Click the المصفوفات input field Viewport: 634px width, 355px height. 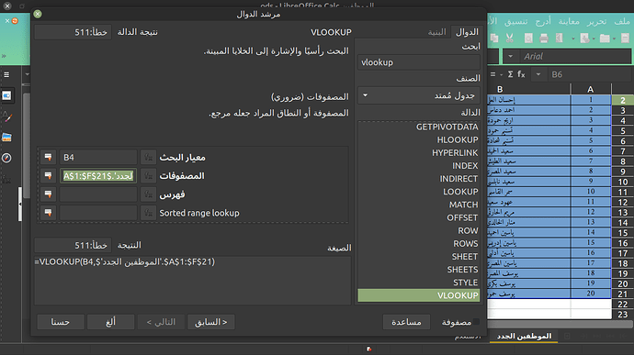tap(98, 176)
